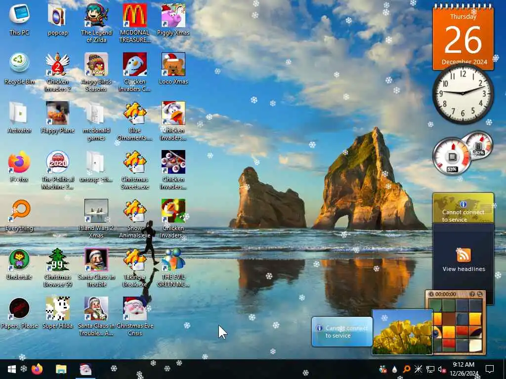Click the blue Cannot connect to service gadget
Viewport: 506px width, 379px height.
[x=342, y=332]
